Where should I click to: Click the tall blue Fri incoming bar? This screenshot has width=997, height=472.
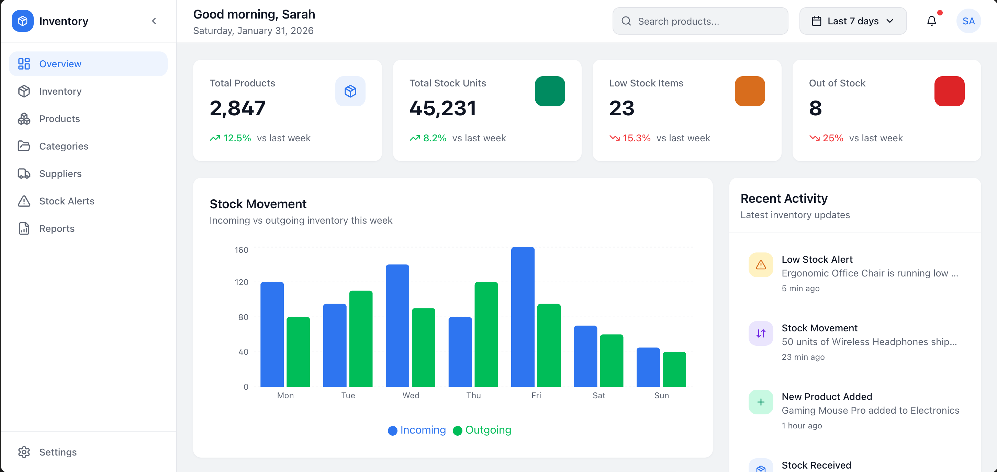point(523,317)
